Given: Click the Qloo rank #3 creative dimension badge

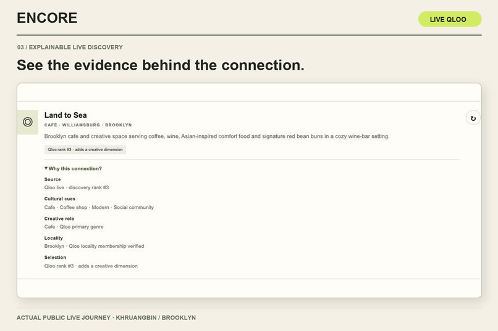Looking at the screenshot, I should (85, 150).
